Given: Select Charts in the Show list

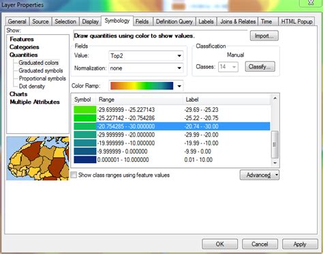Looking at the screenshot, I should [18, 94].
